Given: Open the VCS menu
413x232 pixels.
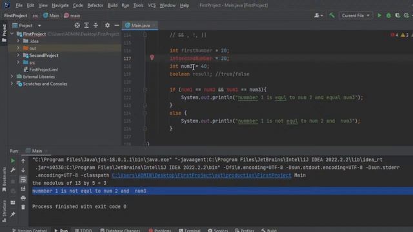Looking at the screenshot, I should 152,5.
